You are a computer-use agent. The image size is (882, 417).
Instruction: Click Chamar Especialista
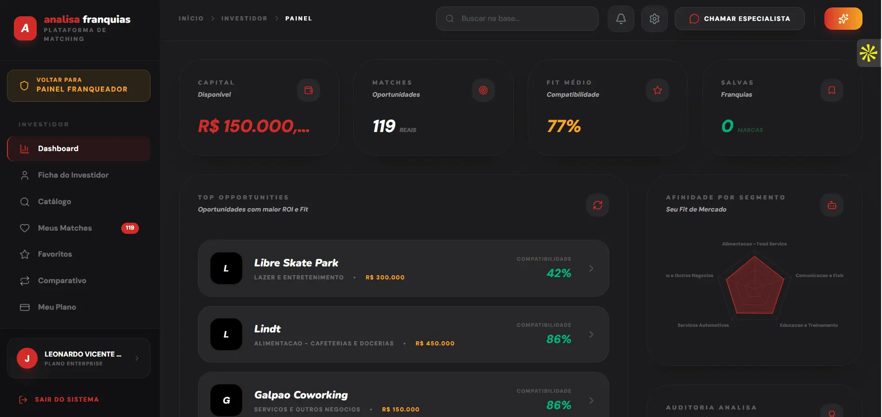point(739,19)
